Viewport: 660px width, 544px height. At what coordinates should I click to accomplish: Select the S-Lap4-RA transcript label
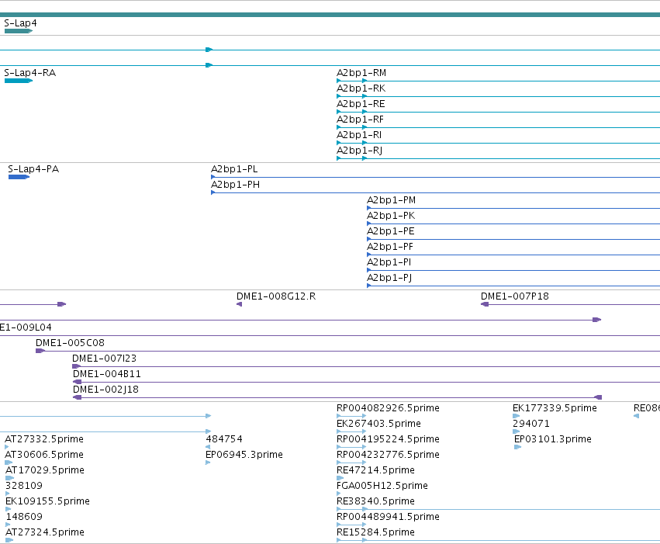coord(30,73)
